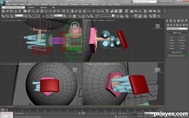Toggle the Keyboard Shortcut Override icon
Screen dimensions: 189x118
tap(74, 16)
